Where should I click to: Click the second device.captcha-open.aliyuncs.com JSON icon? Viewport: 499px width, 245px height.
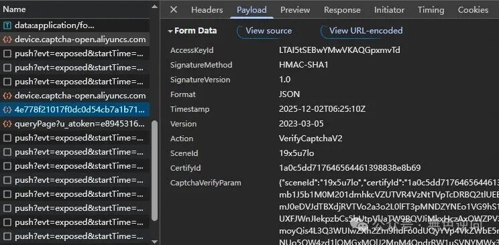(7, 96)
